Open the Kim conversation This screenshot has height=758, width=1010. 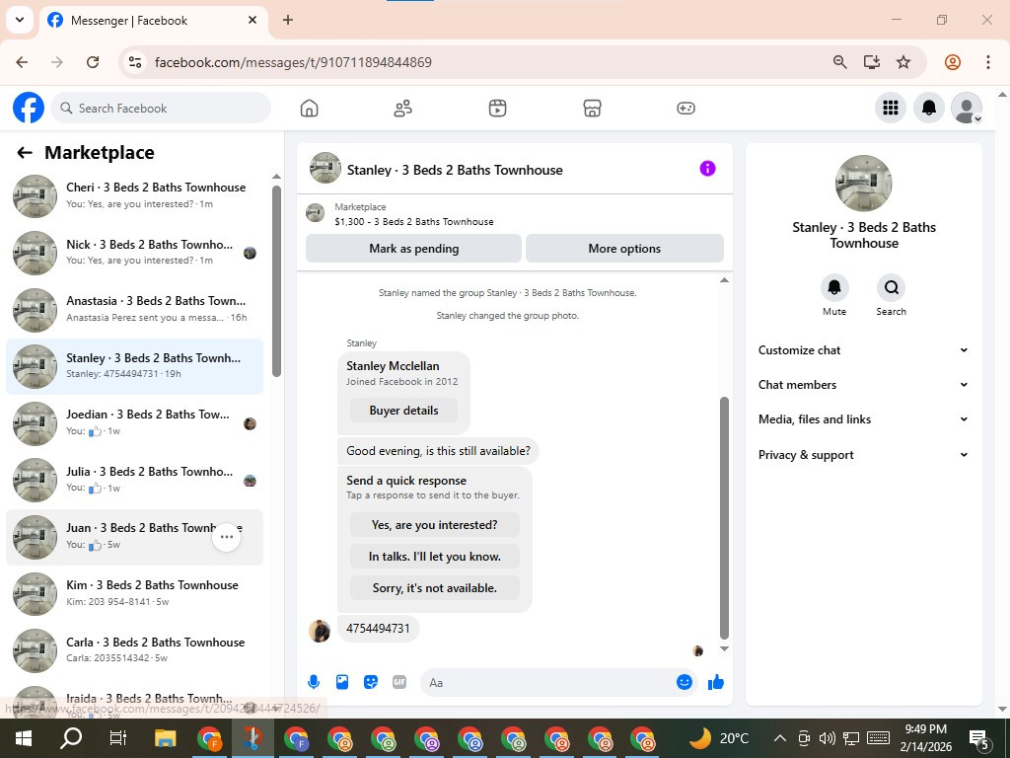(134, 593)
